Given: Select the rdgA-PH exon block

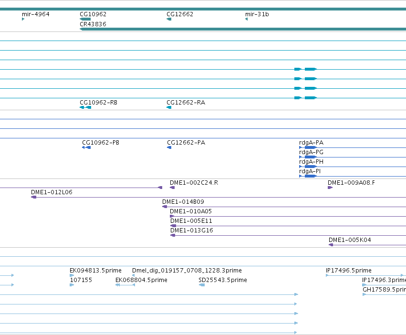Looking at the screenshot, I should click(311, 167).
